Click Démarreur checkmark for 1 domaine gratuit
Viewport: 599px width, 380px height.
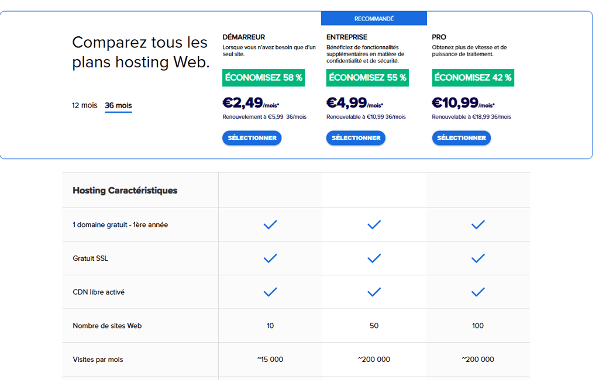(x=270, y=224)
